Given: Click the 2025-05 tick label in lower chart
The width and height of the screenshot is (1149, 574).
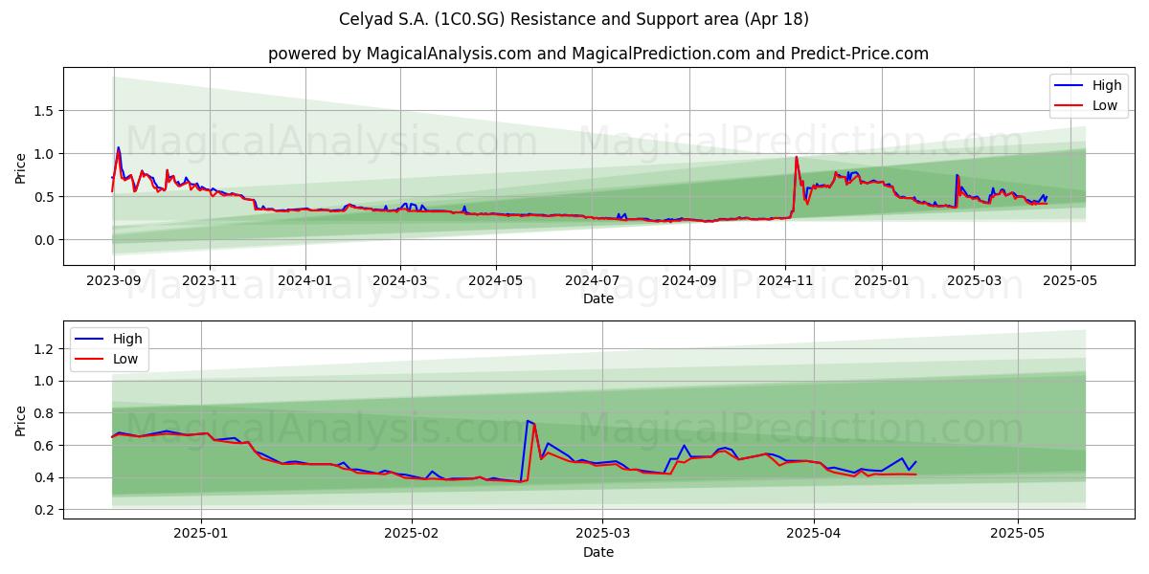Looking at the screenshot, I should 1018,535.
